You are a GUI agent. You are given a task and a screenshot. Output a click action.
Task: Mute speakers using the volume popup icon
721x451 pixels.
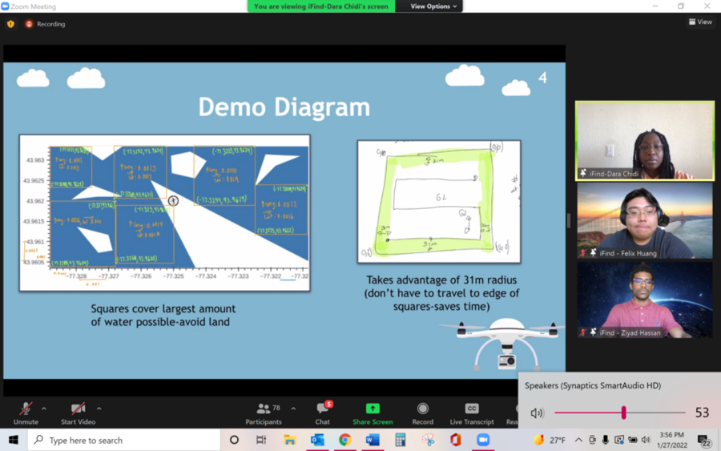(537, 413)
